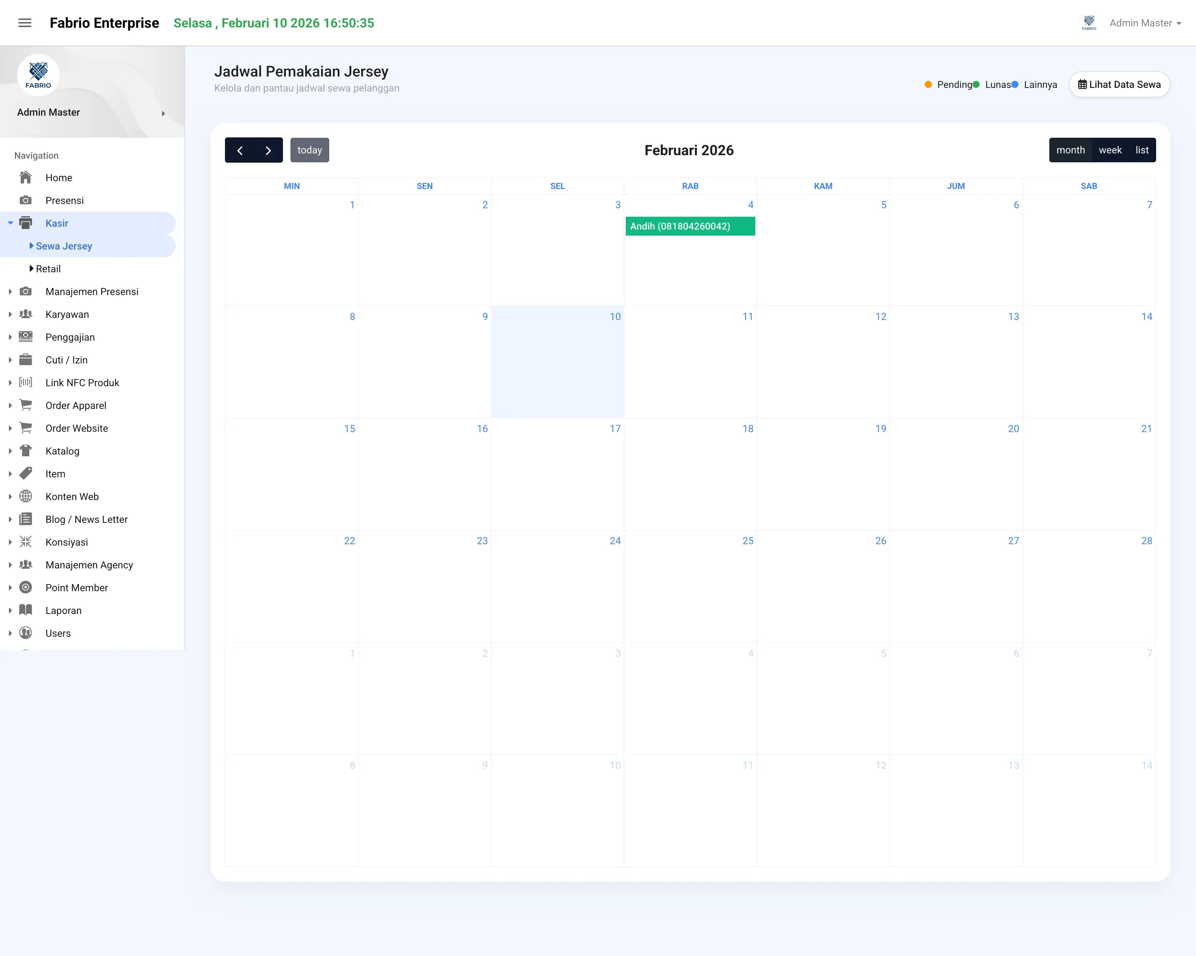The width and height of the screenshot is (1196, 956).
Task: Click the Blog / News Letter document icon
Action: pyautogui.click(x=26, y=519)
